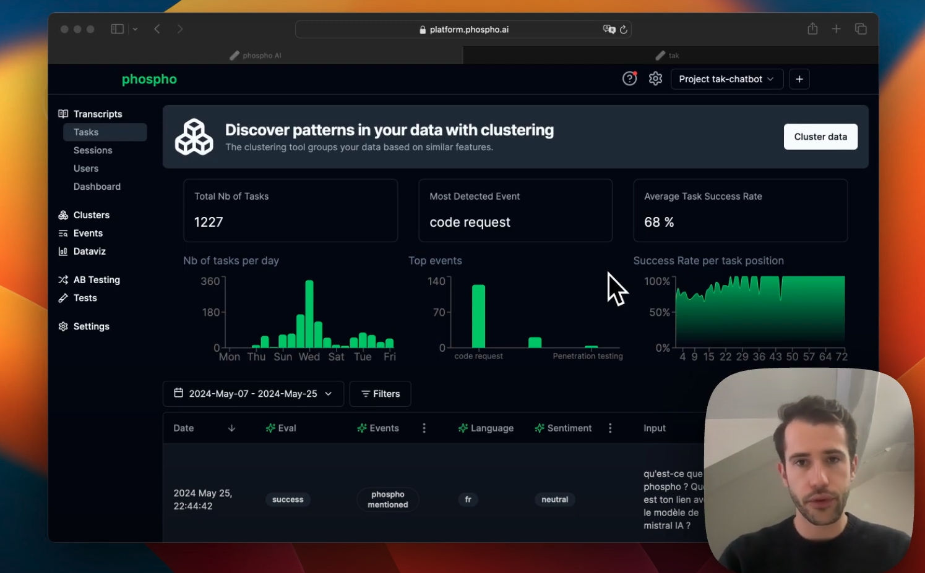Open Sessions in the sidebar
Viewport: 925px width, 573px height.
click(93, 150)
